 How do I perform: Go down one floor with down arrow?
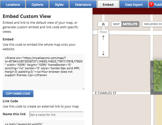pos(103,53)
